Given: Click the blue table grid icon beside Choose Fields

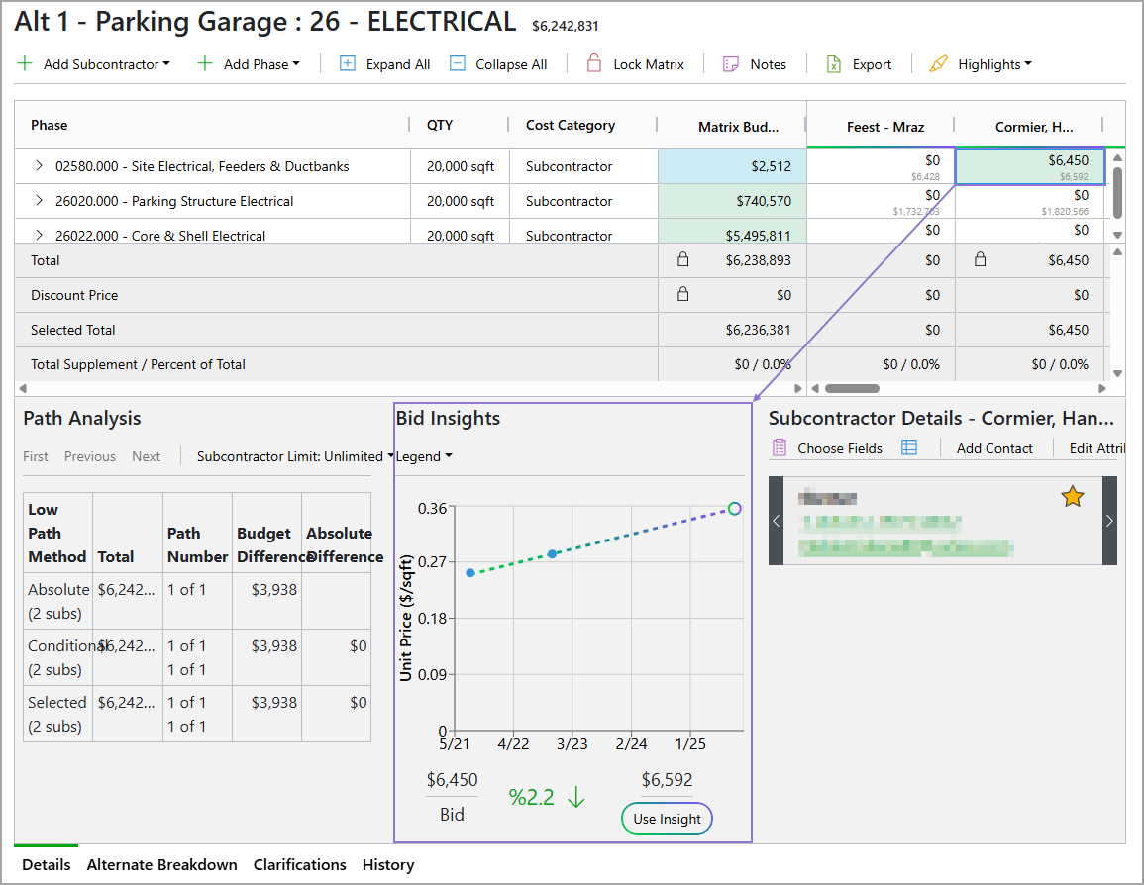Looking at the screenshot, I should click(x=909, y=447).
